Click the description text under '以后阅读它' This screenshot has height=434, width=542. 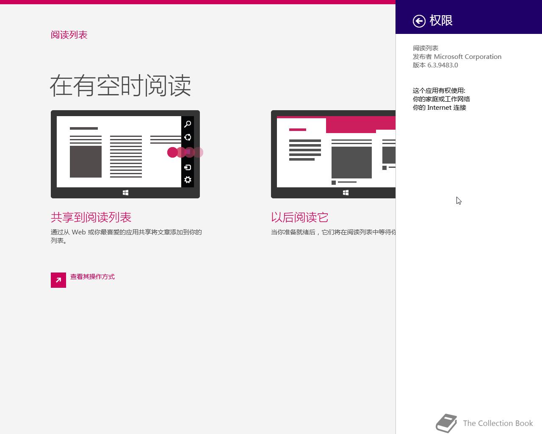click(333, 232)
